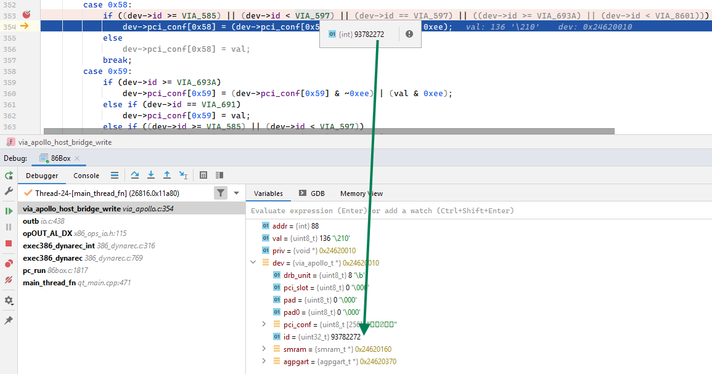Step into the function call

(151, 175)
